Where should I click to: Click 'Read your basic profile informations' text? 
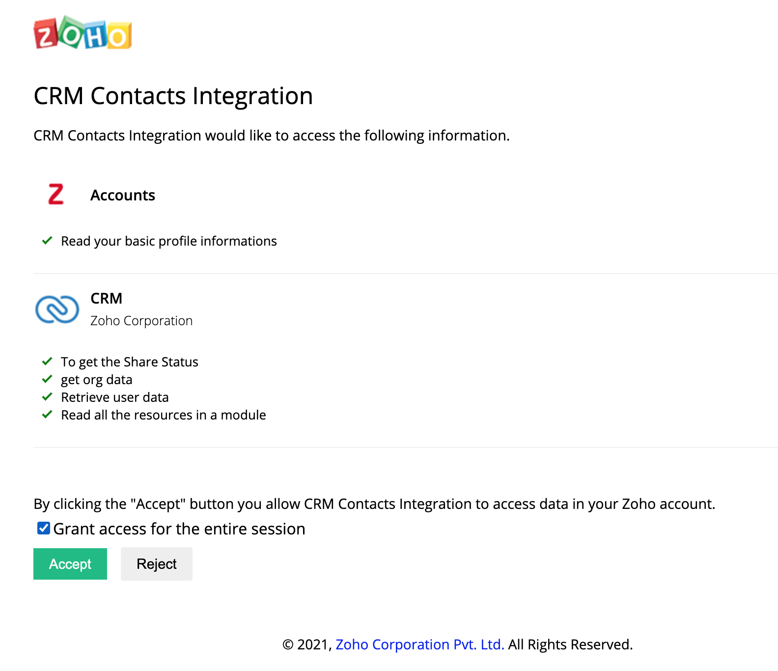pyautogui.click(x=169, y=241)
